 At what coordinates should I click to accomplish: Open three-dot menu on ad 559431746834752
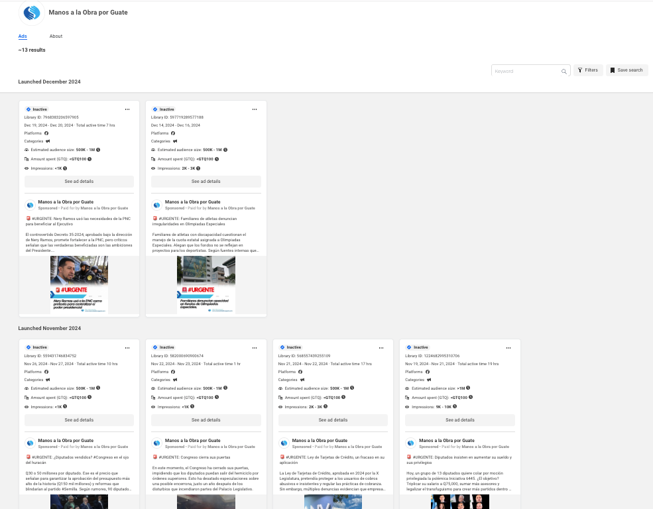[127, 348]
